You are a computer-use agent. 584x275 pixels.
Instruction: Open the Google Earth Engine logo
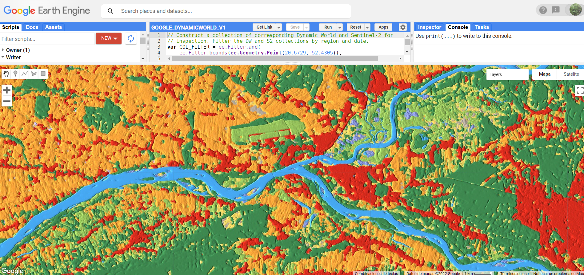click(x=47, y=11)
